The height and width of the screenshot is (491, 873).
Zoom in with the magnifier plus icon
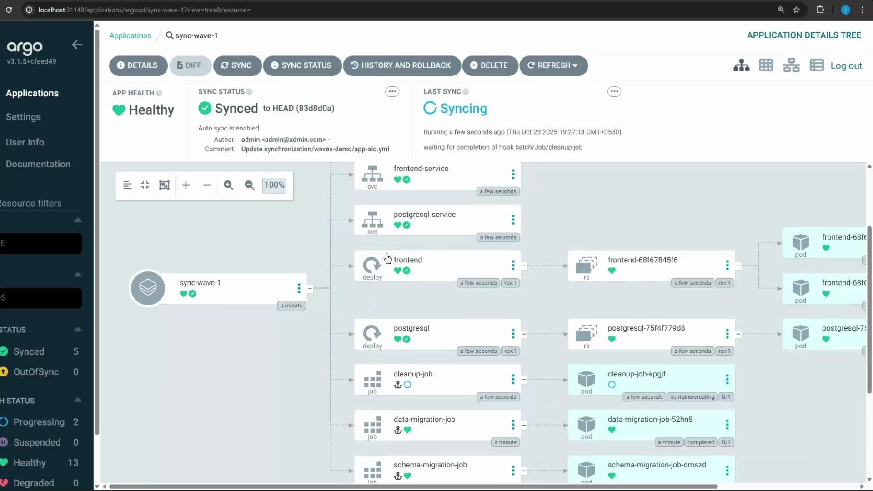tap(228, 185)
